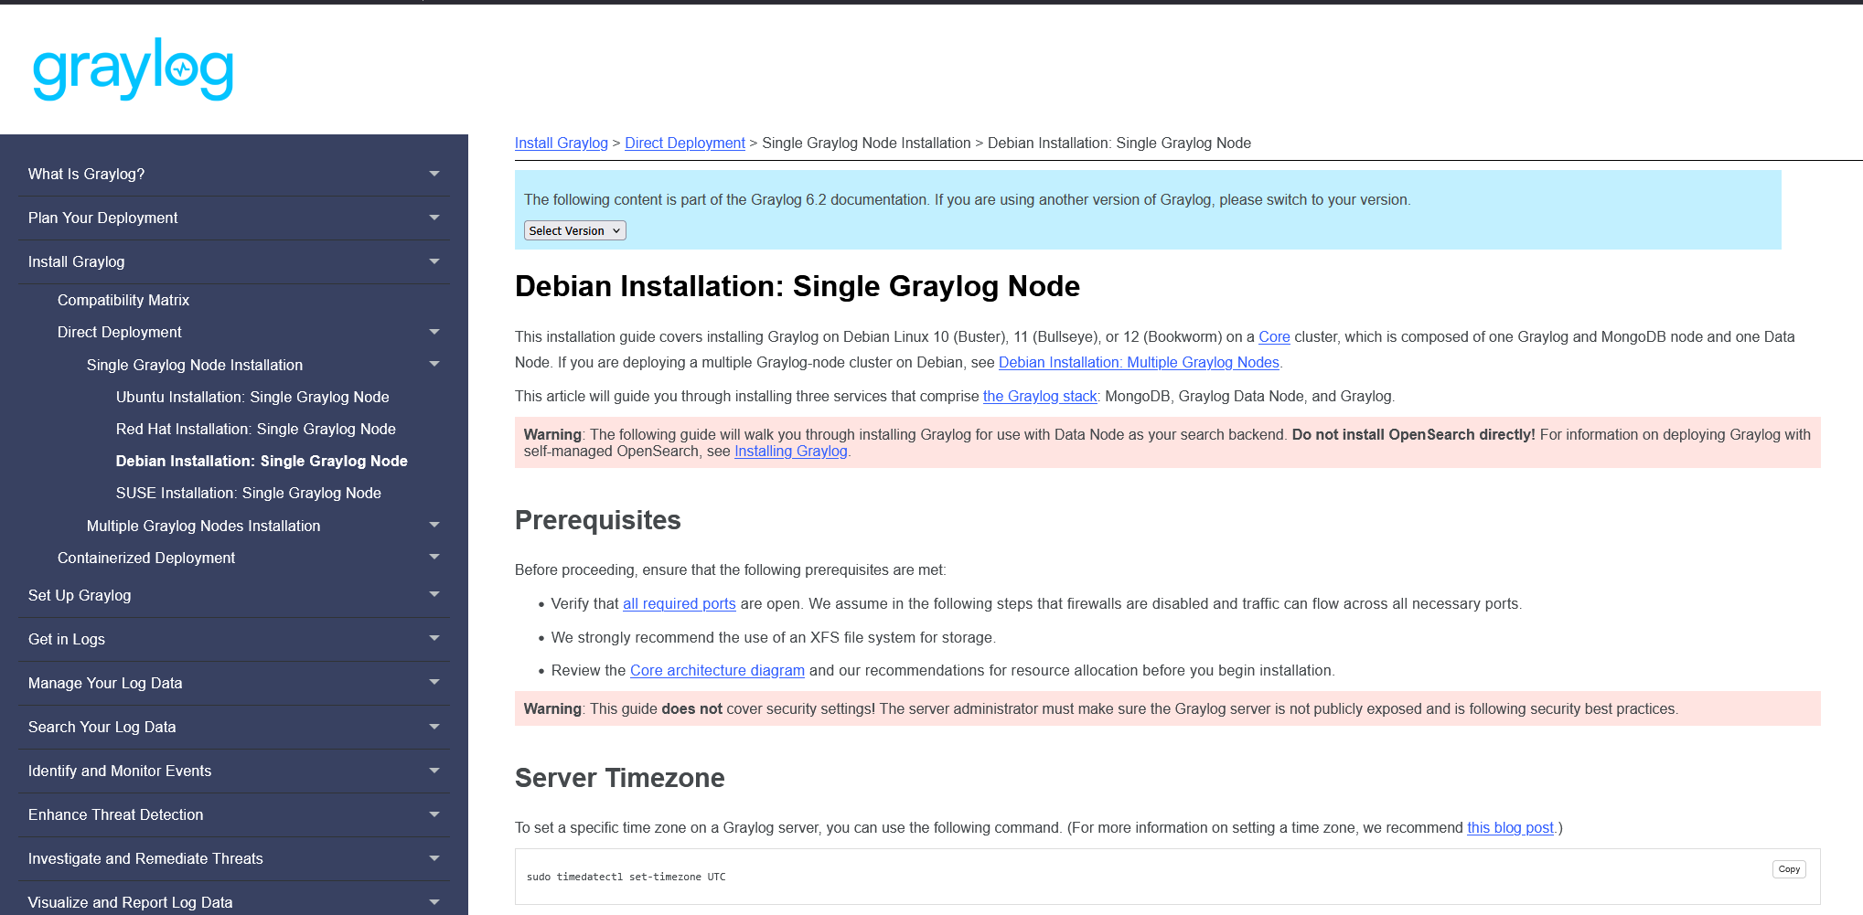Open this blog post link
The height and width of the screenshot is (915, 1863).
[1510, 827]
